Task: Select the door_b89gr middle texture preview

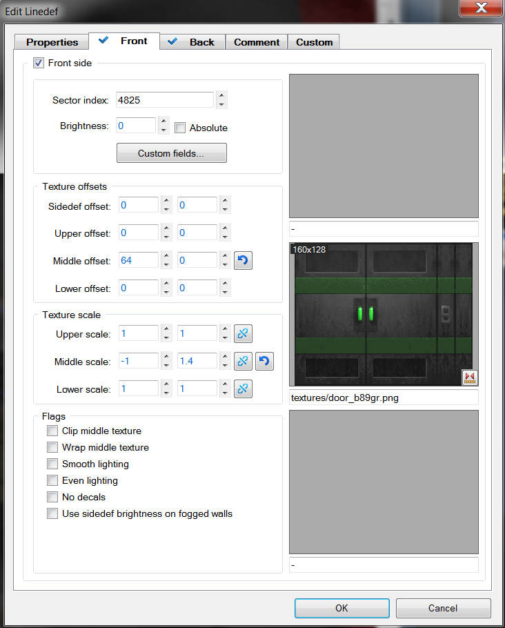Action: point(383,314)
